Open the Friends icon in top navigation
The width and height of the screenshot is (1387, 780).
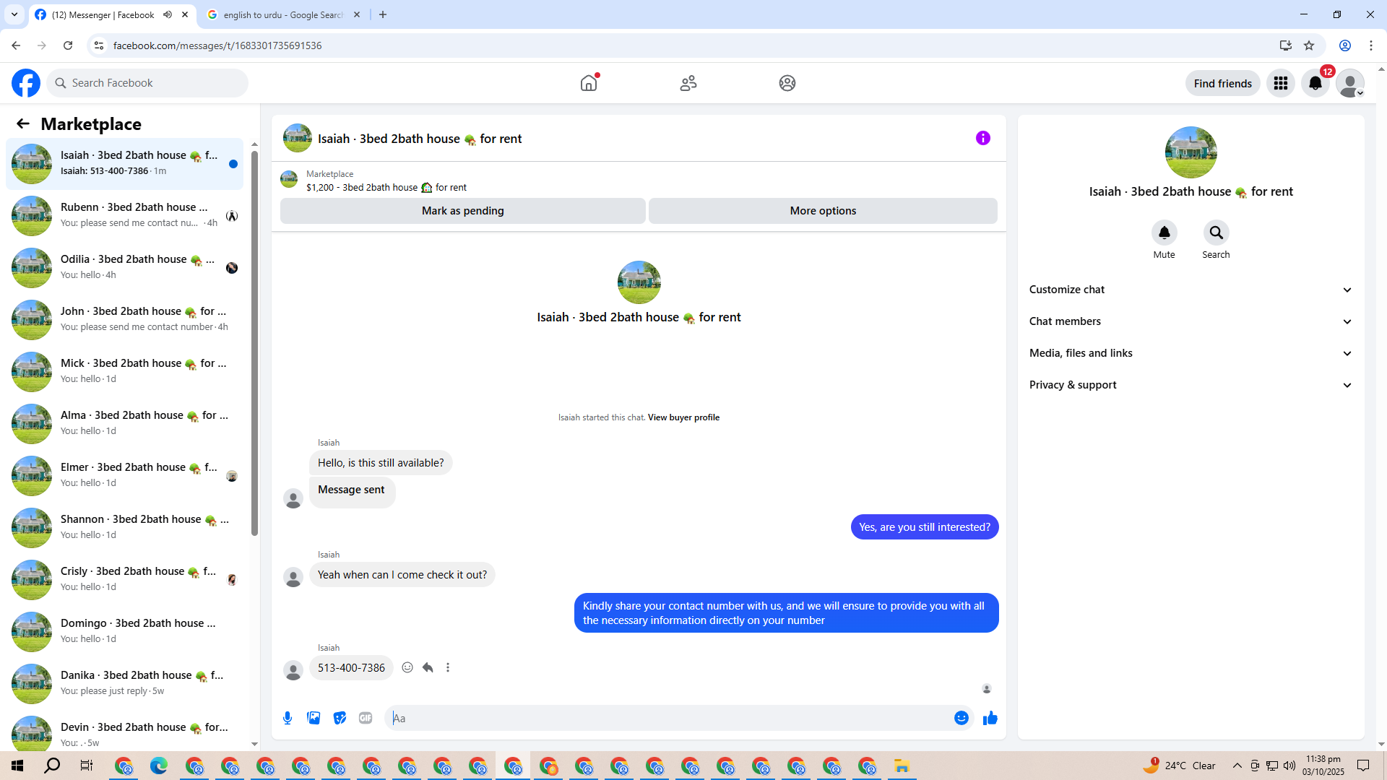688,83
